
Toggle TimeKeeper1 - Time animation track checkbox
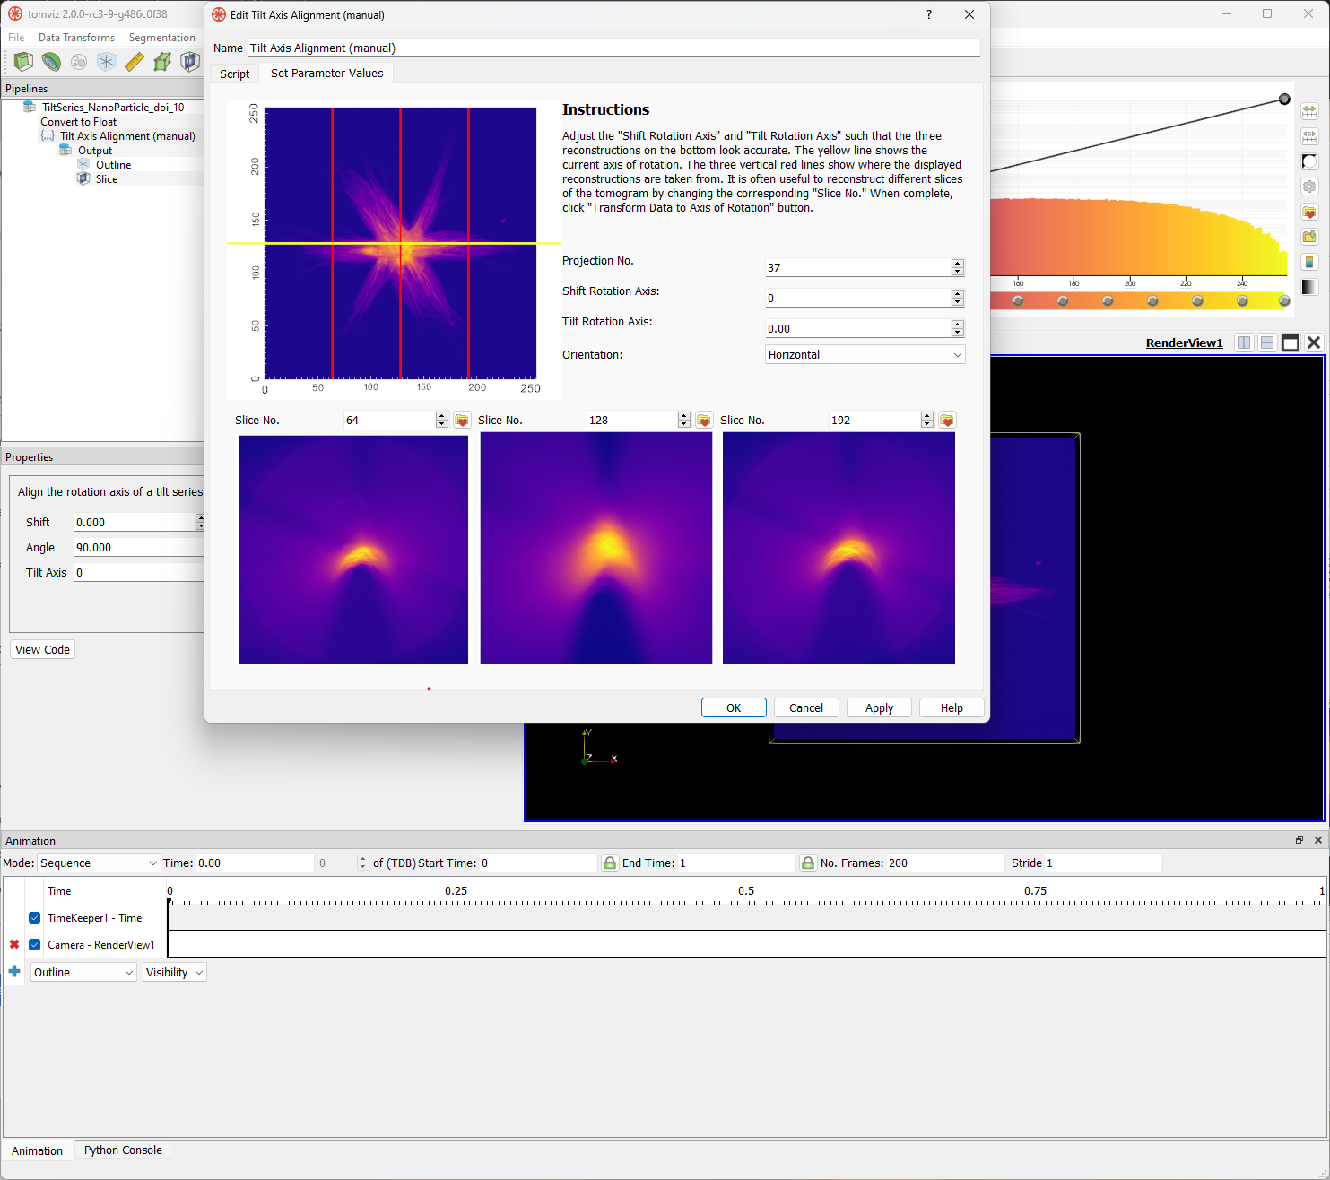click(x=34, y=917)
